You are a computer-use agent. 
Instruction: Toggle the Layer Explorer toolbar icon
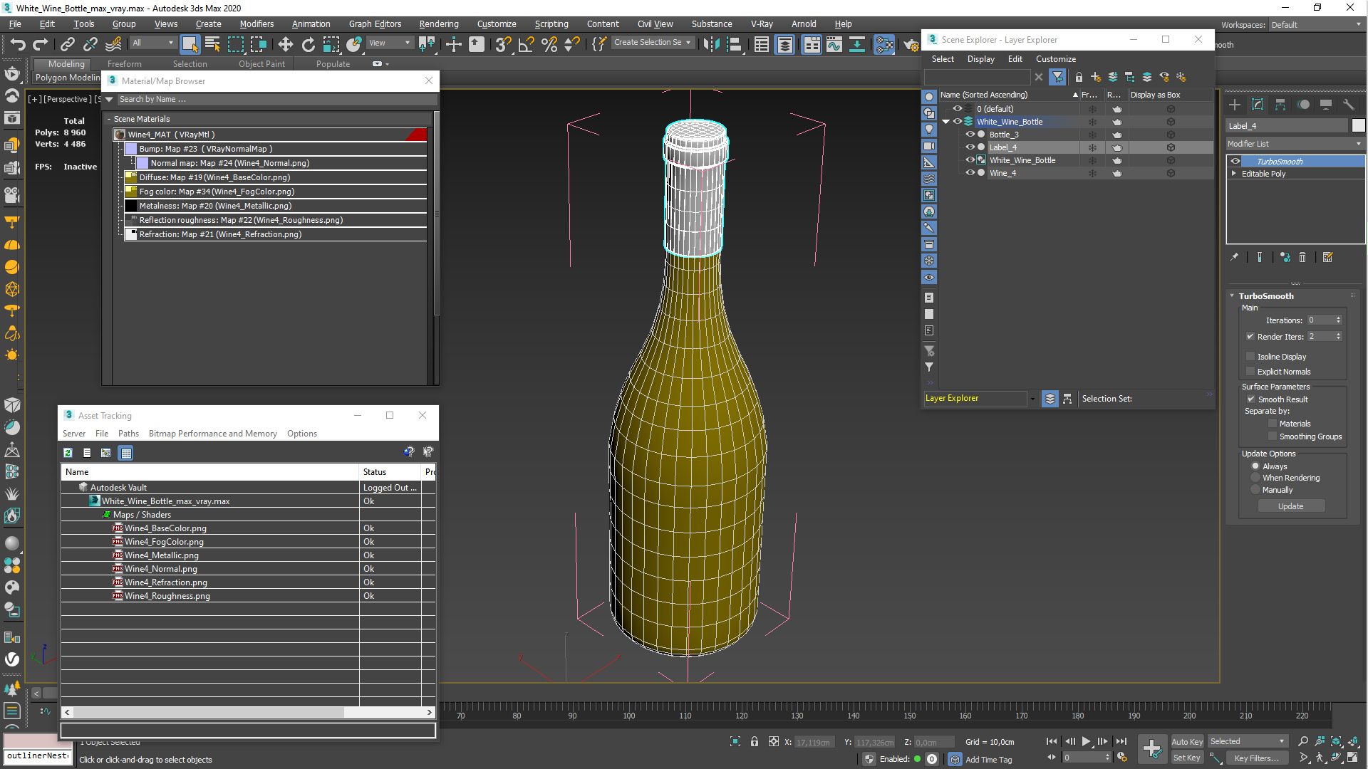pyautogui.click(x=784, y=45)
